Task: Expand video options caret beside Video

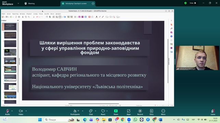Action: tap(26, 111)
